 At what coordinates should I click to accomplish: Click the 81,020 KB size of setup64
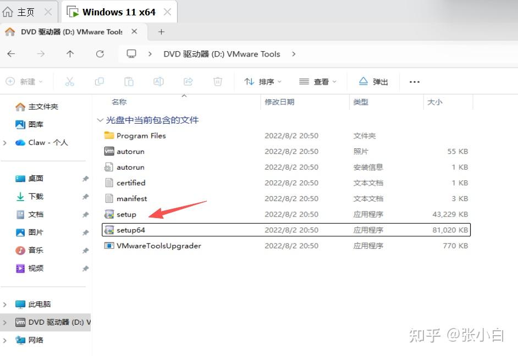450,230
